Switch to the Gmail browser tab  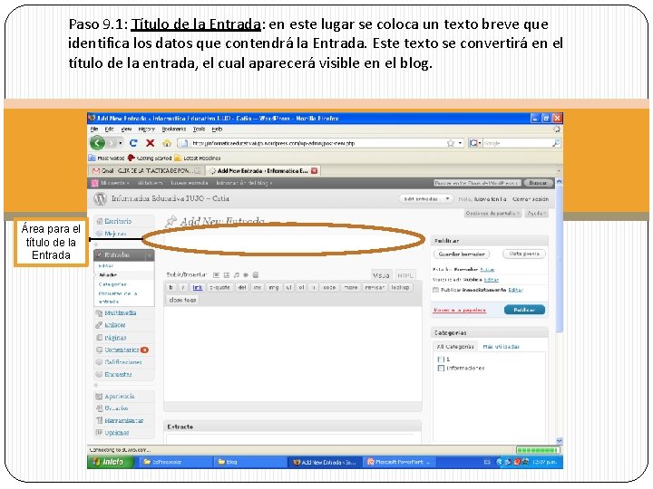pyautogui.click(x=147, y=171)
